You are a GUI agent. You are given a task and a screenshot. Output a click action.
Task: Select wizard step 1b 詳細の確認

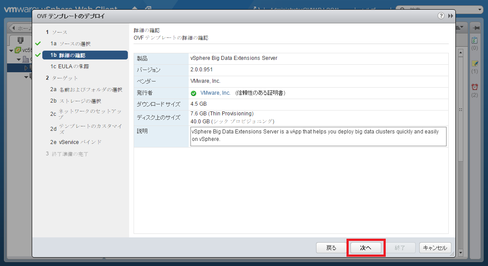tap(85, 55)
